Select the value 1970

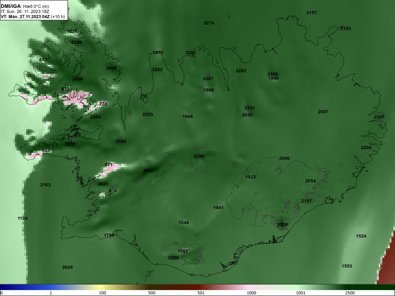[x=158, y=52]
